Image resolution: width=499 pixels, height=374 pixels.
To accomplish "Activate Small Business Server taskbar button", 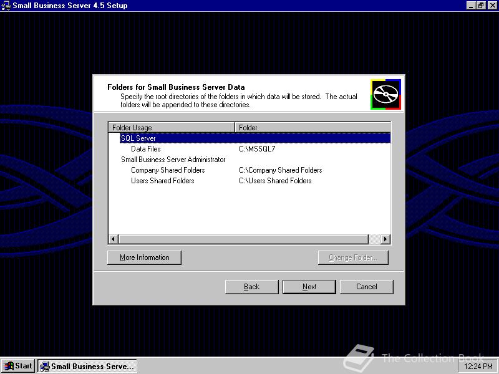I will 87,366.
